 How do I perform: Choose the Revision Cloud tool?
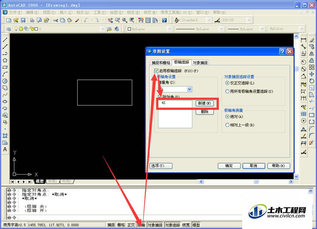coord(5,88)
